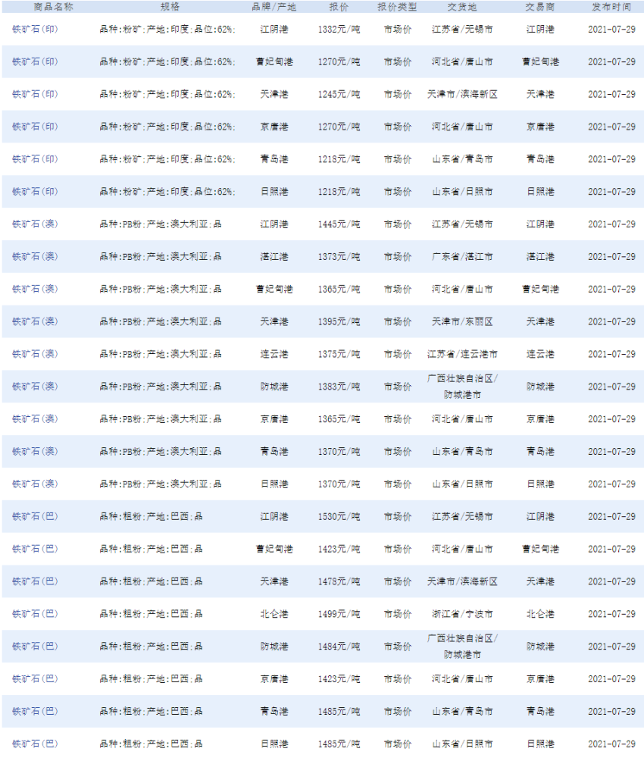Open 铁矿石(巴) link in the 北仑港 row
The width and height of the screenshot is (644, 758).
click(x=35, y=614)
